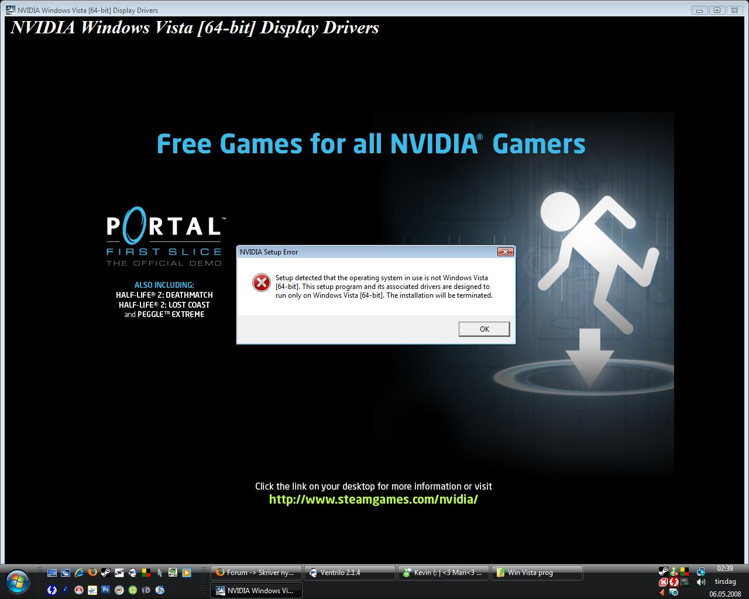
Task: Click the NVIDIA green icon in quick launch
Action: pyautogui.click(x=173, y=573)
